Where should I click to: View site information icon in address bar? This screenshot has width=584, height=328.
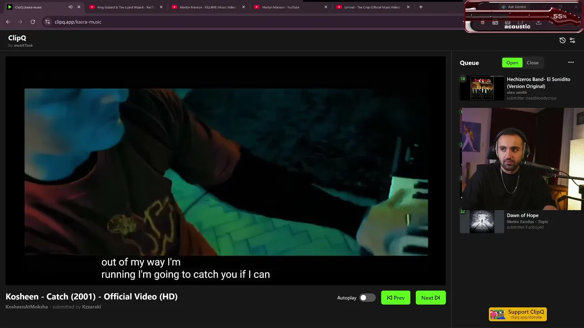(x=47, y=22)
